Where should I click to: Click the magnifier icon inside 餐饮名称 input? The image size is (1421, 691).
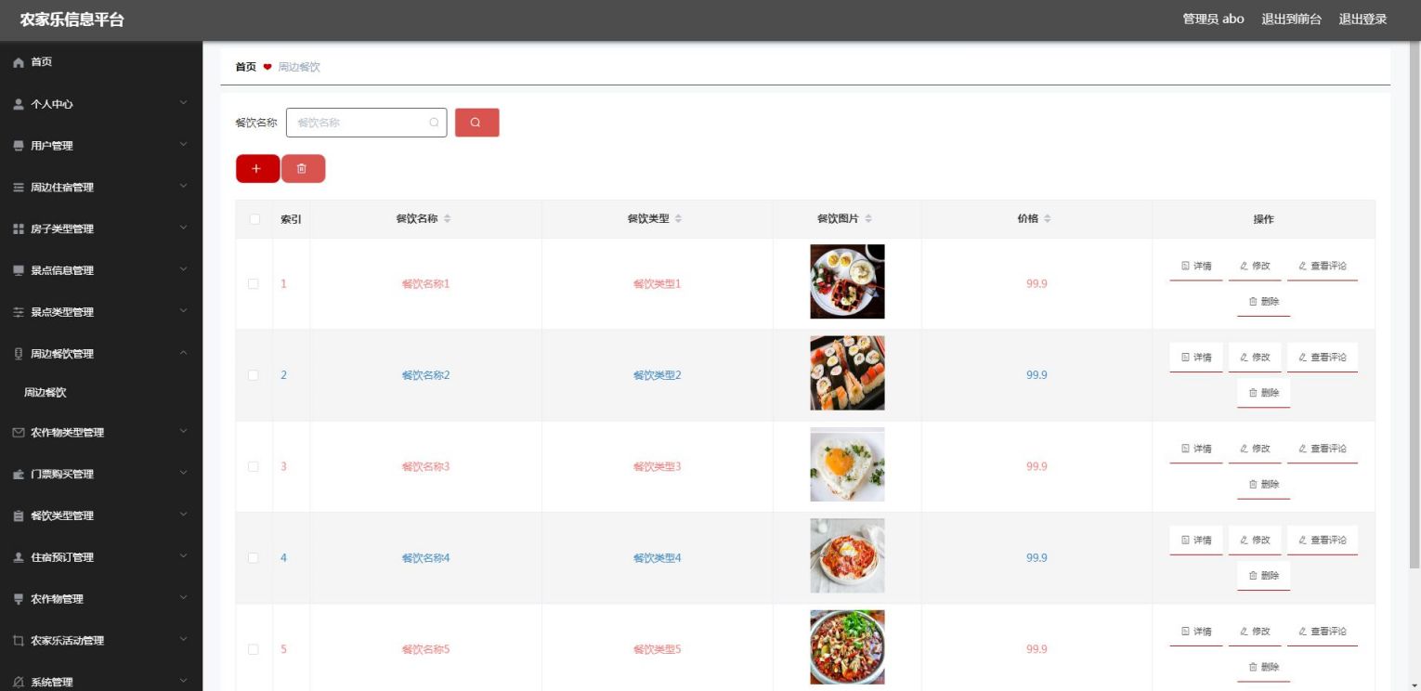click(x=434, y=123)
